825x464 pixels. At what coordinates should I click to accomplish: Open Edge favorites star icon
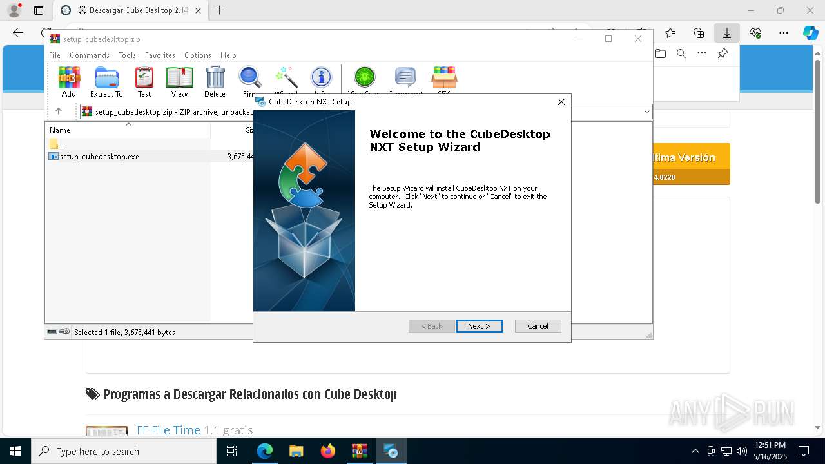tap(670, 33)
